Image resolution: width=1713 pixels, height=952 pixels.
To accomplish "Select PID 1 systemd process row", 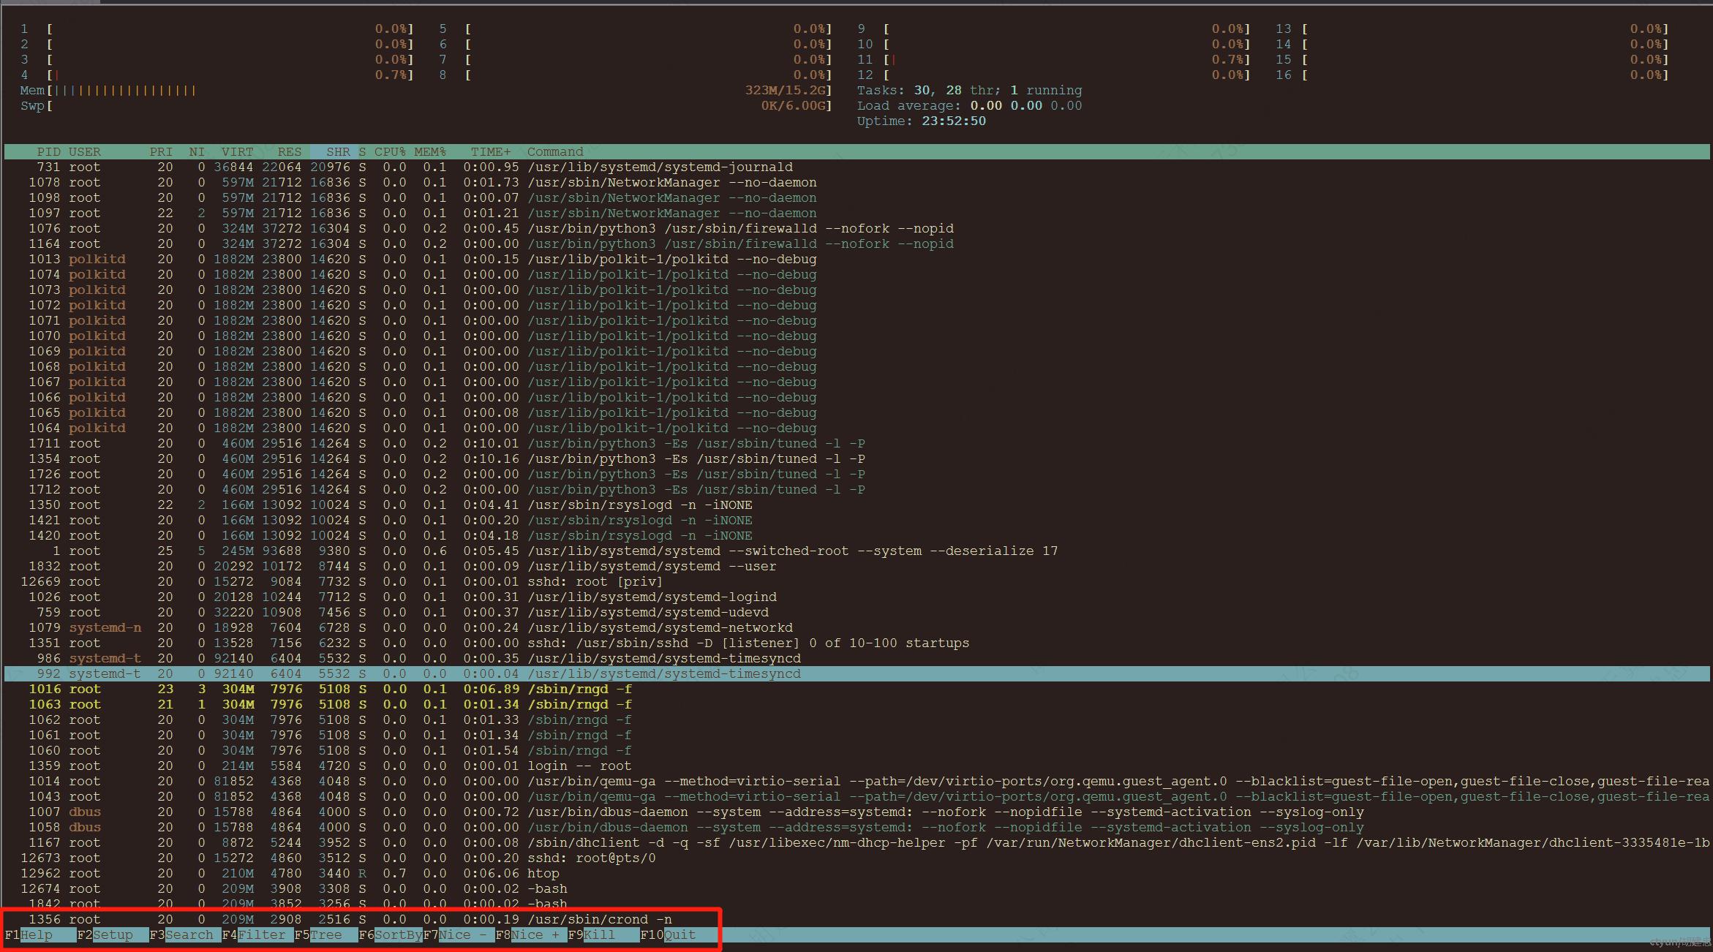I will click(856, 551).
